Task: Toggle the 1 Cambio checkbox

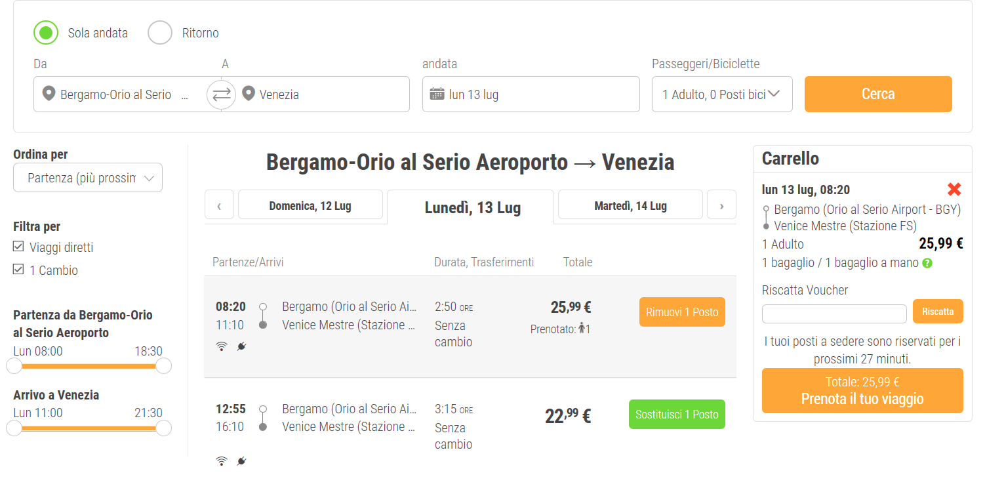Action: tap(19, 270)
